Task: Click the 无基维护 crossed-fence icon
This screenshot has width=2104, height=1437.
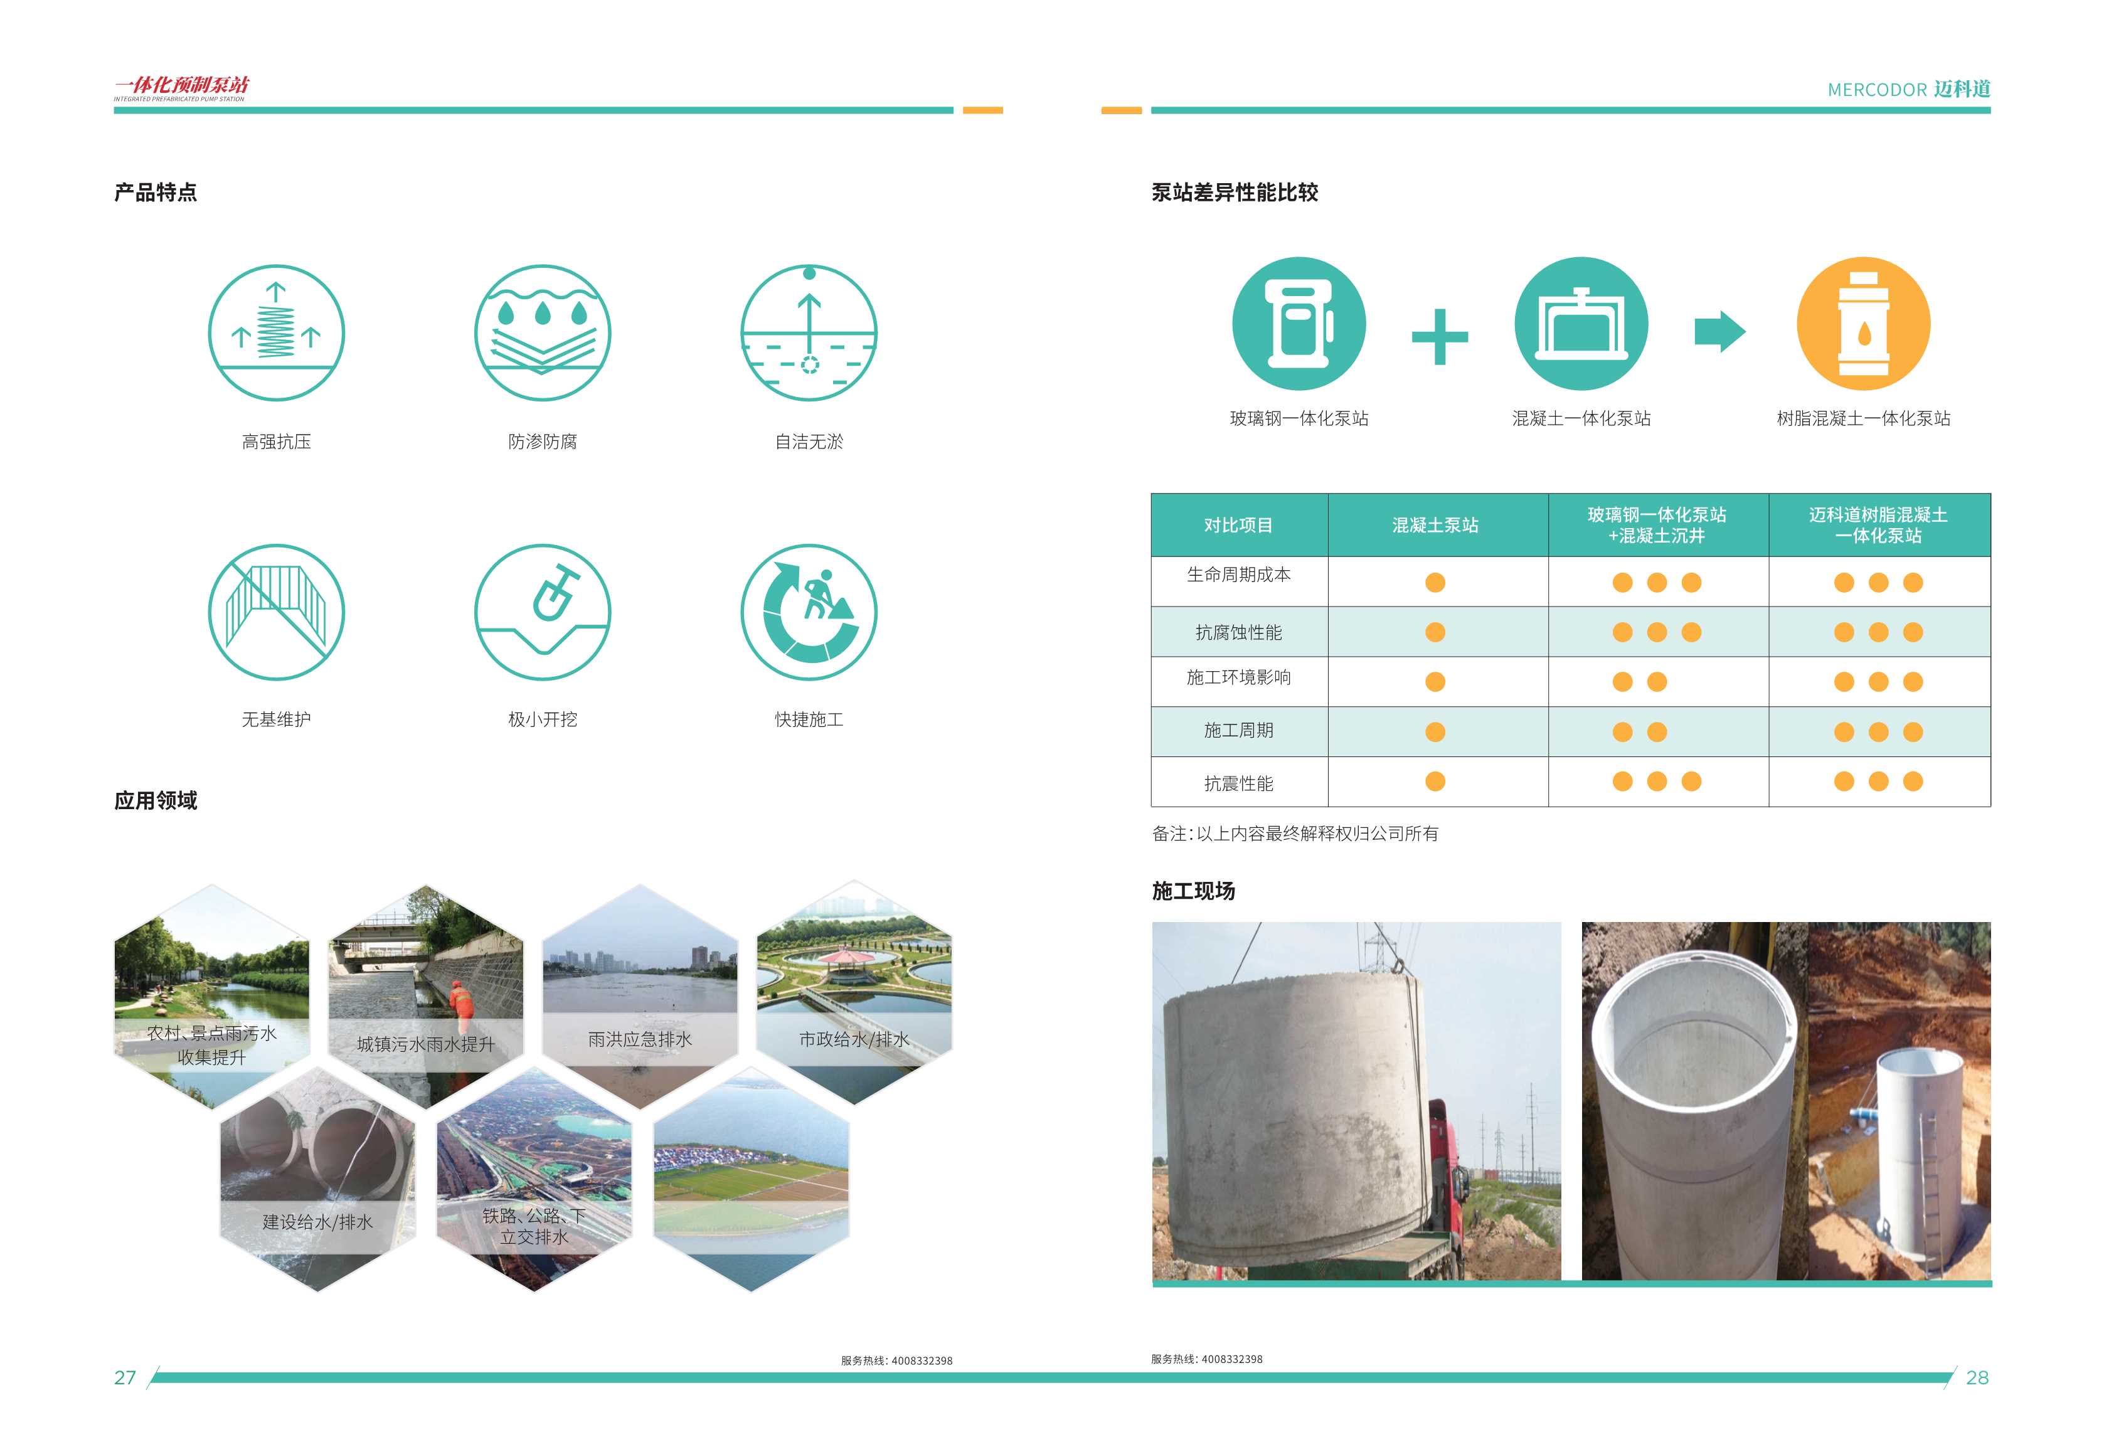Action: [x=276, y=612]
